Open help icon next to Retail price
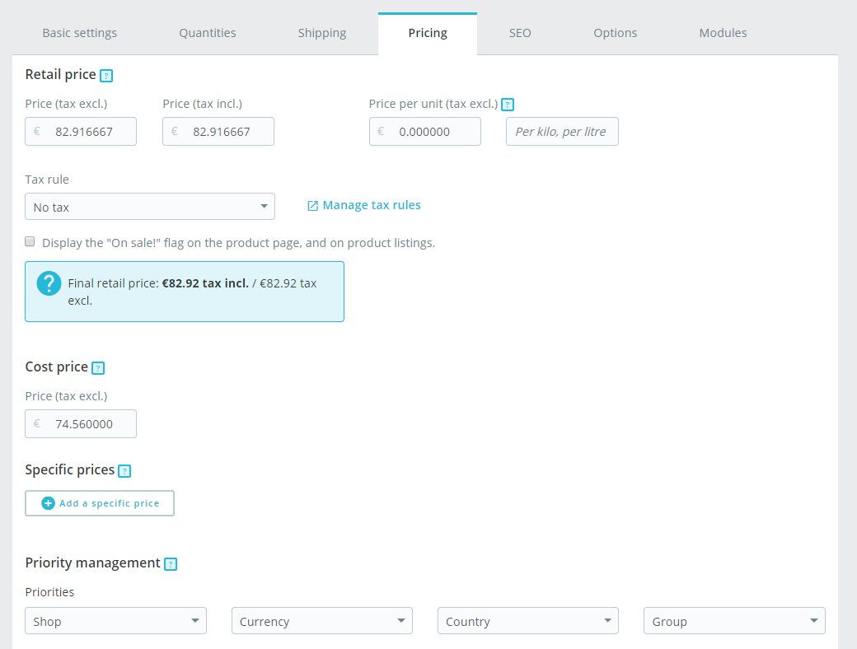Image resolution: width=857 pixels, height=649 pixels. (x=106, y=76)
